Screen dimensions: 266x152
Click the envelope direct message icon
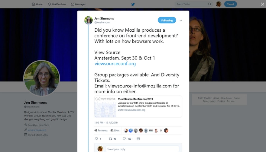[x=138, y=139]
